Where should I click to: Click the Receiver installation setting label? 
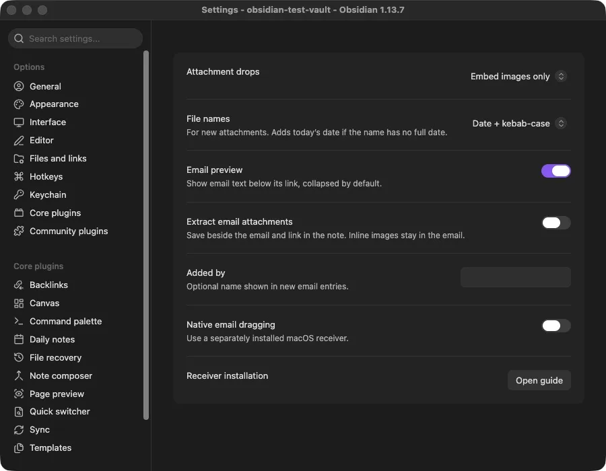click(228, 376)
